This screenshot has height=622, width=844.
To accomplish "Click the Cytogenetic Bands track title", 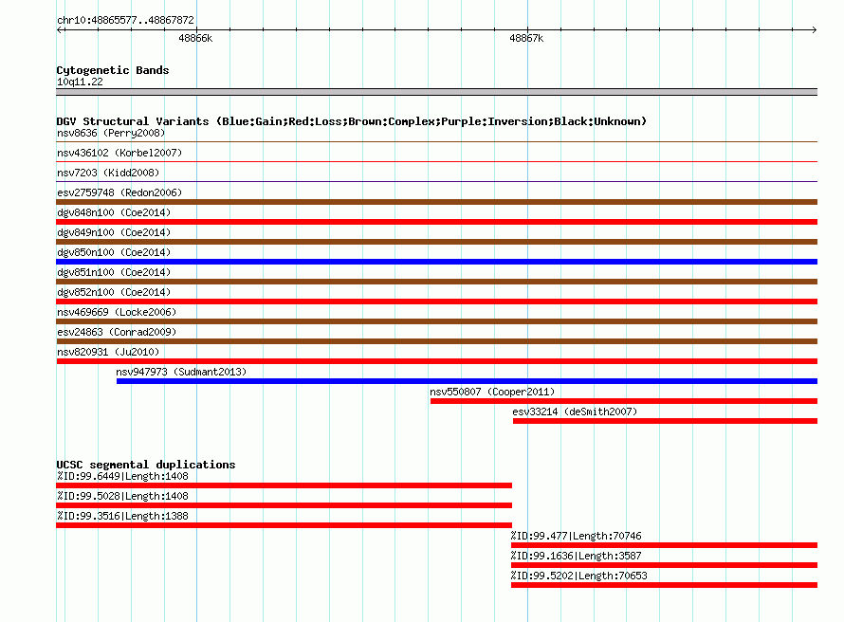I will [x=113, y=70].
